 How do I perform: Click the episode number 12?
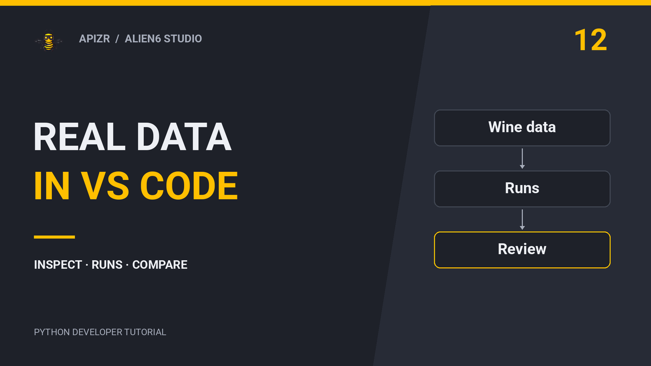point(590,40)
